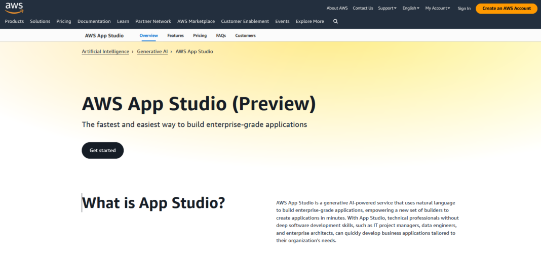Open the Products menu
The height and width of the screenshot is (259, 541).
click(x=14, y=21)
